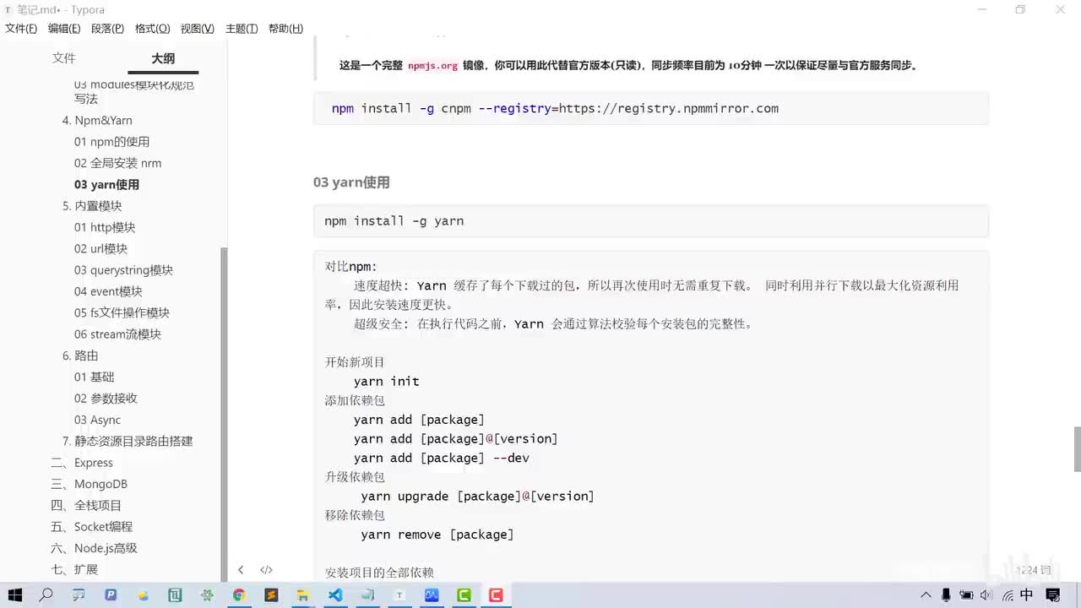Click the outline sidebar scrollbar thumb

224,414
